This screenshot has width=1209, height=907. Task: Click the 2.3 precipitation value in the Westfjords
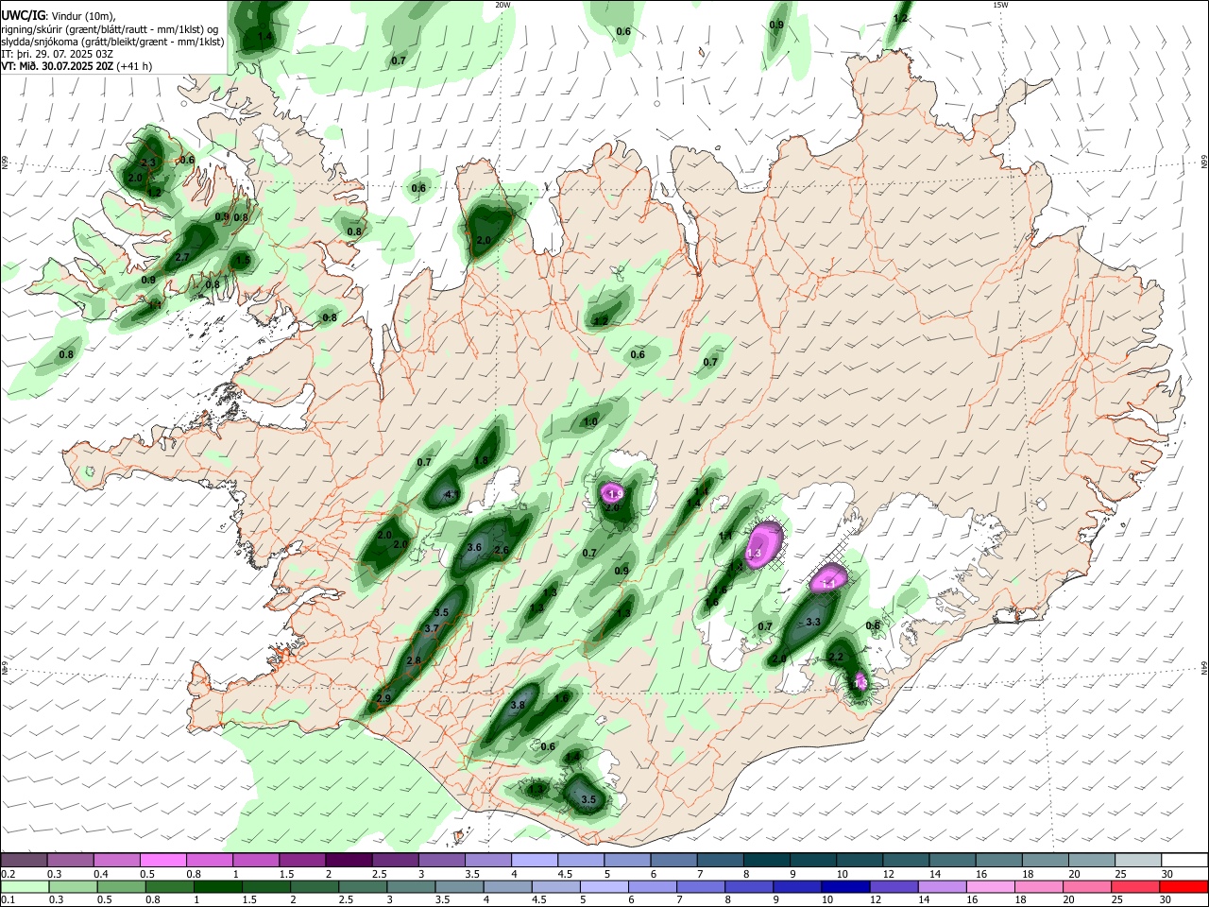147,163
